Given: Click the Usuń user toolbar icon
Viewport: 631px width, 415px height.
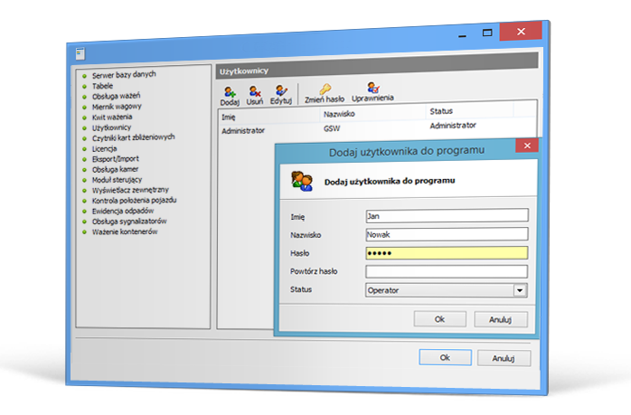Looking at the screenshot, I should pos(255,90).
